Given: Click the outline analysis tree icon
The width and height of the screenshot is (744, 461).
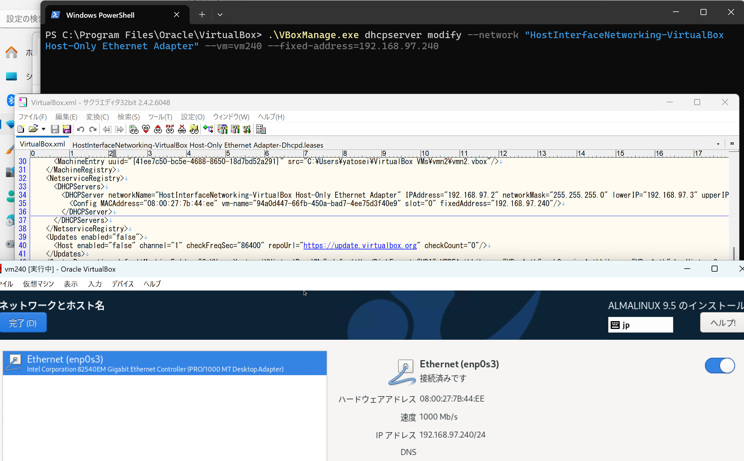Looking at the screenshot, I should tap(208, 129).
